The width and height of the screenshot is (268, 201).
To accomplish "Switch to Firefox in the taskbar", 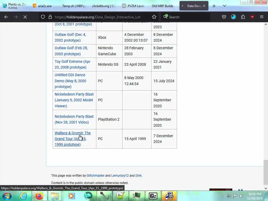I will [39, 196].
